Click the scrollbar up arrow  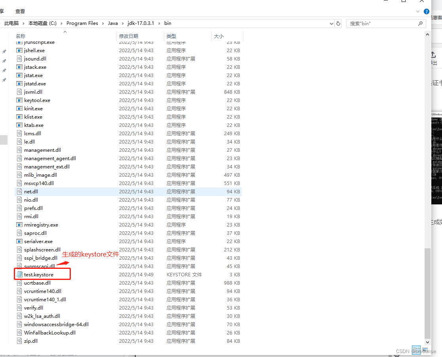pos(428,34)
